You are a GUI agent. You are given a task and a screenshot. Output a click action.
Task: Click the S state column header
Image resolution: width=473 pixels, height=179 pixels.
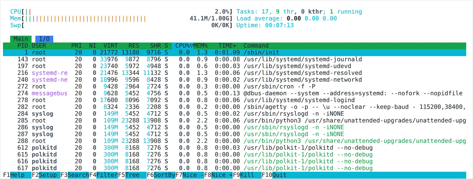pyautogui.click(x=166, y=46)
